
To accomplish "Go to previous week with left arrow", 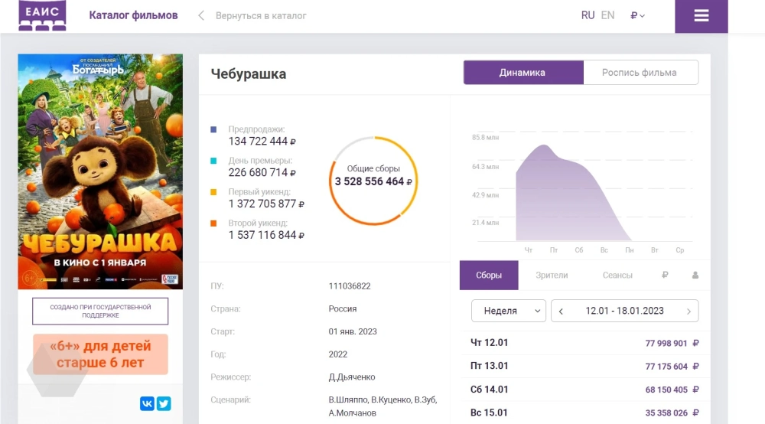I will pyautogui.click(x=562, y=311).
